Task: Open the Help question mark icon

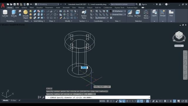Action: (166, 4)
